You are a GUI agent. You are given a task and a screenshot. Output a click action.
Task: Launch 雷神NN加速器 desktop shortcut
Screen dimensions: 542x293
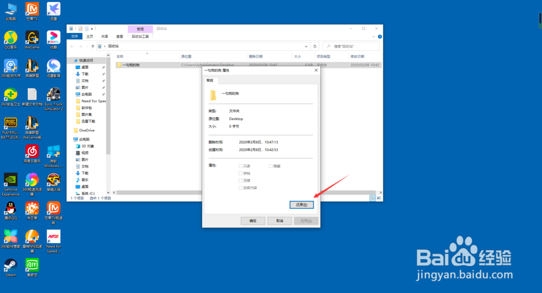pos(32,242)
